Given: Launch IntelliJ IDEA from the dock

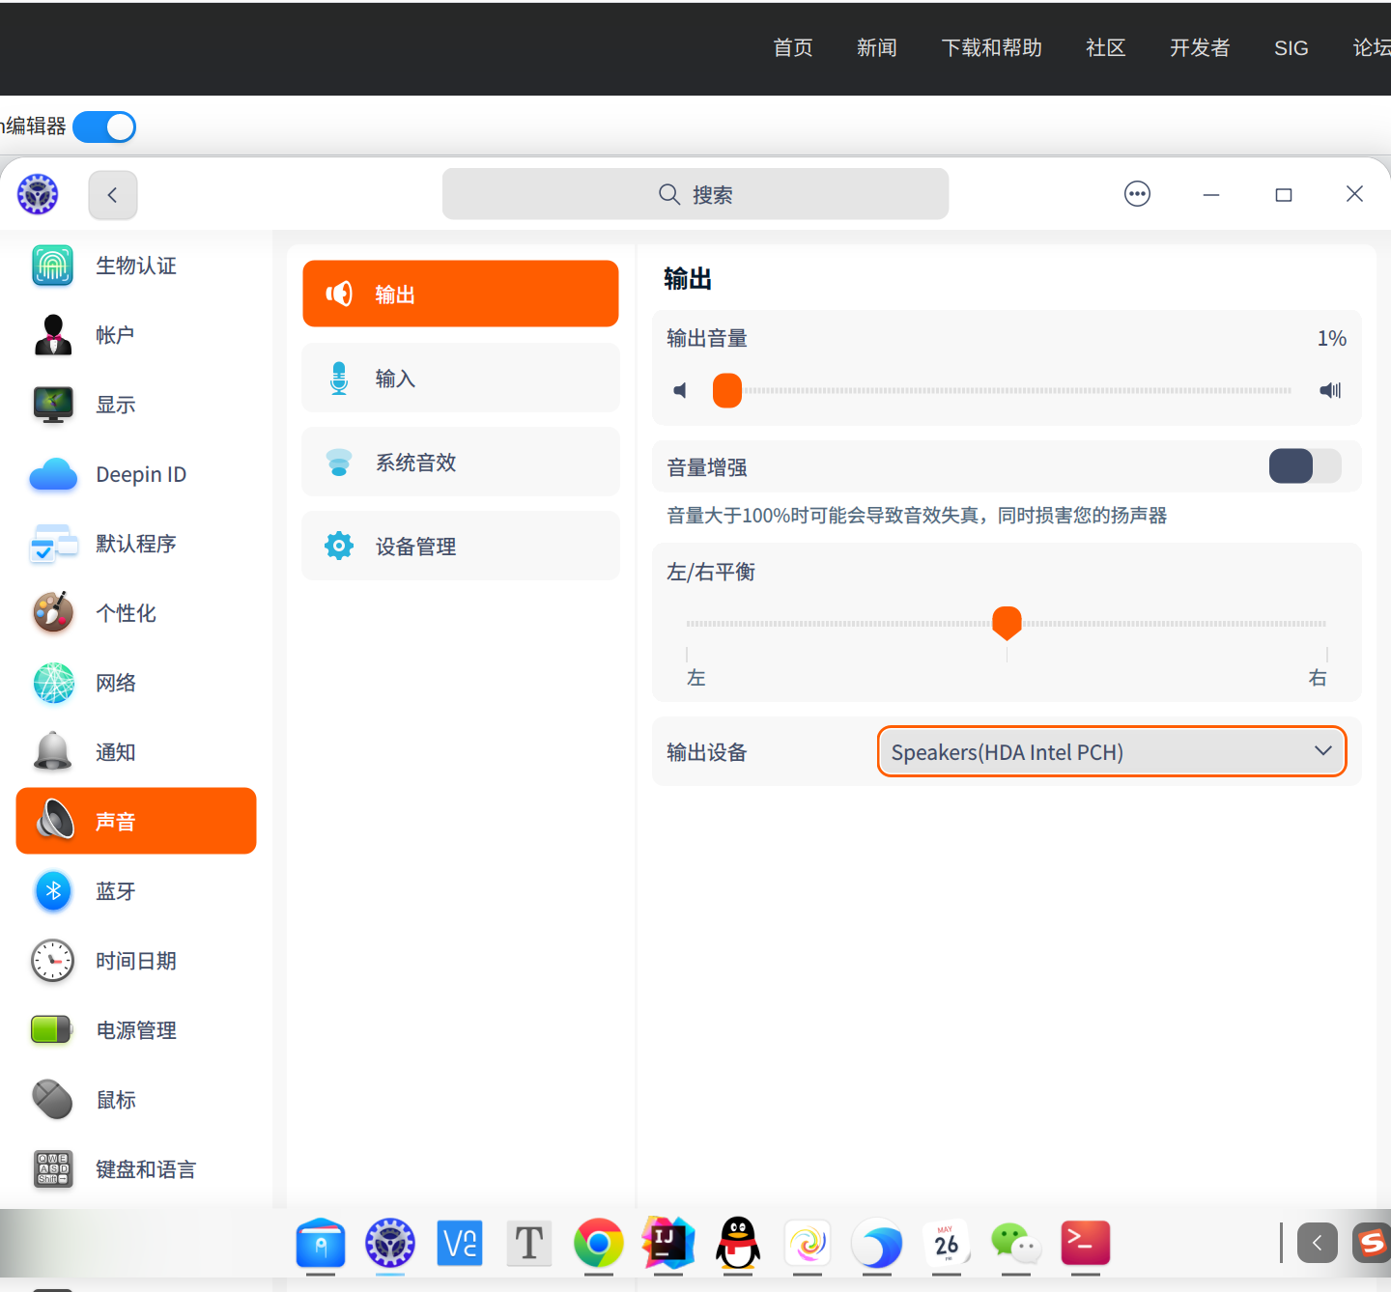Looking at the screenshot, I should [x=668, y=1243].
